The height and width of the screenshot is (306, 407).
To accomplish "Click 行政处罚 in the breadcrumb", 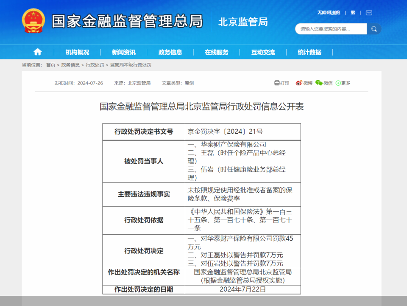I will 95,65.
